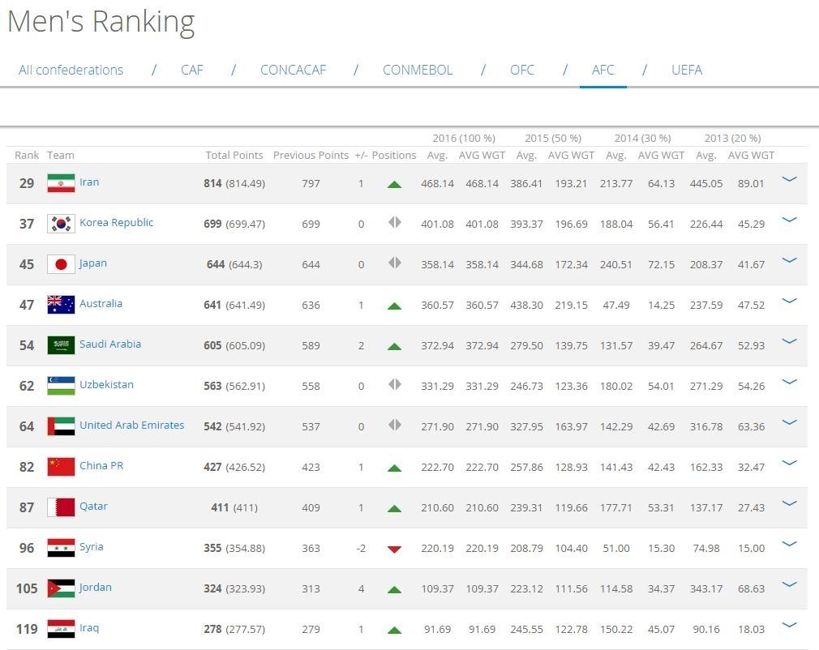Click the Total Points column header
This screenshot has width=819, height=650.
pyautogui.click(x=234, y=155)
